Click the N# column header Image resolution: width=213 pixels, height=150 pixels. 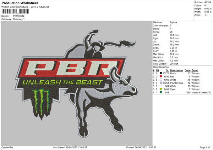point(157,70)
